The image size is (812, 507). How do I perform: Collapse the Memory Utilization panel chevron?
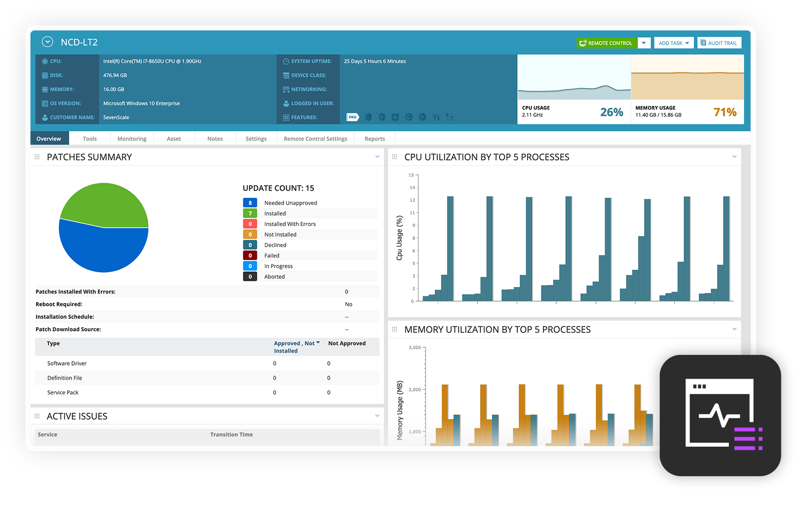tap(734, 329)
